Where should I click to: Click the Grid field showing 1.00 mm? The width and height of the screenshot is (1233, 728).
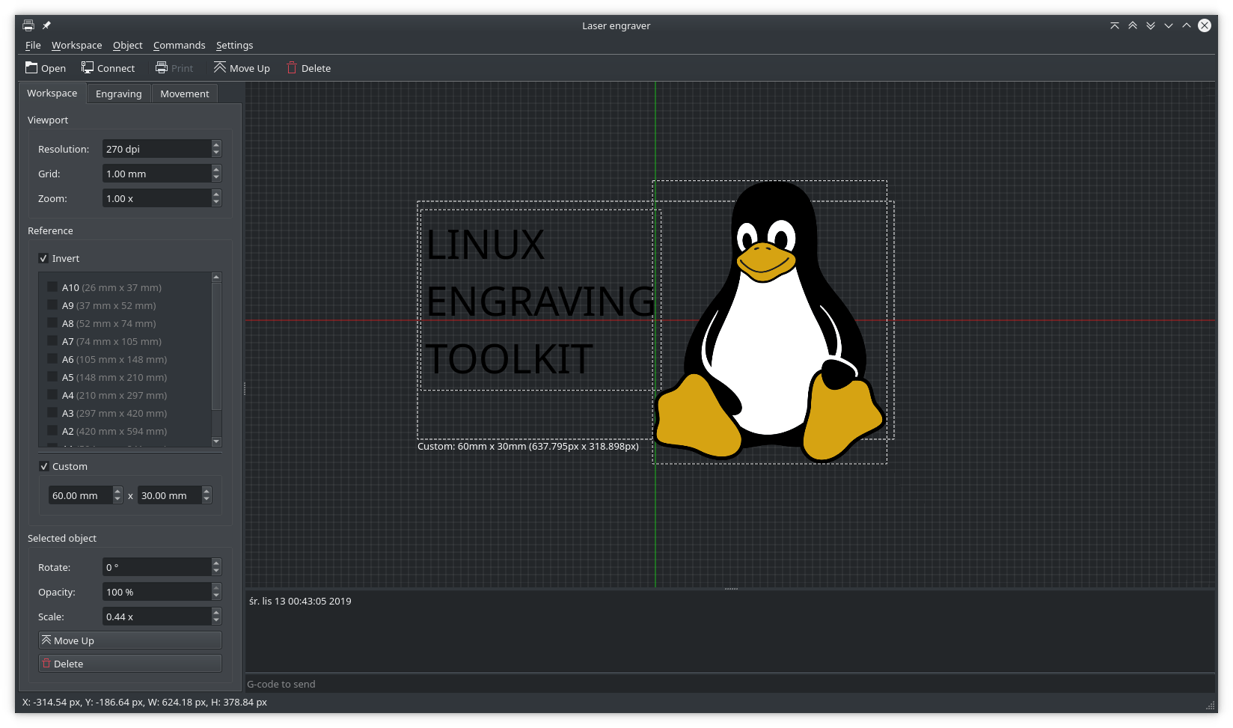(157, 174)
